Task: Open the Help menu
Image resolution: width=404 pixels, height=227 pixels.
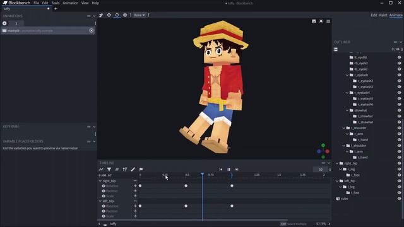Action: pyautogui.click(x=95, y=3)
